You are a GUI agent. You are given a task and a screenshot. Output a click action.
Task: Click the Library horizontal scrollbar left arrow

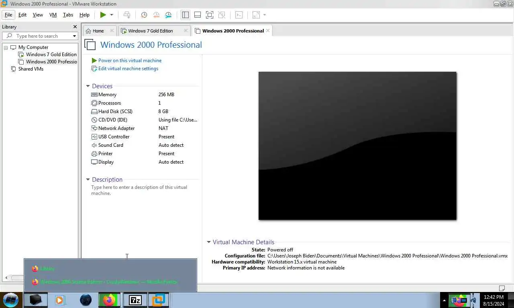[6, 278]
